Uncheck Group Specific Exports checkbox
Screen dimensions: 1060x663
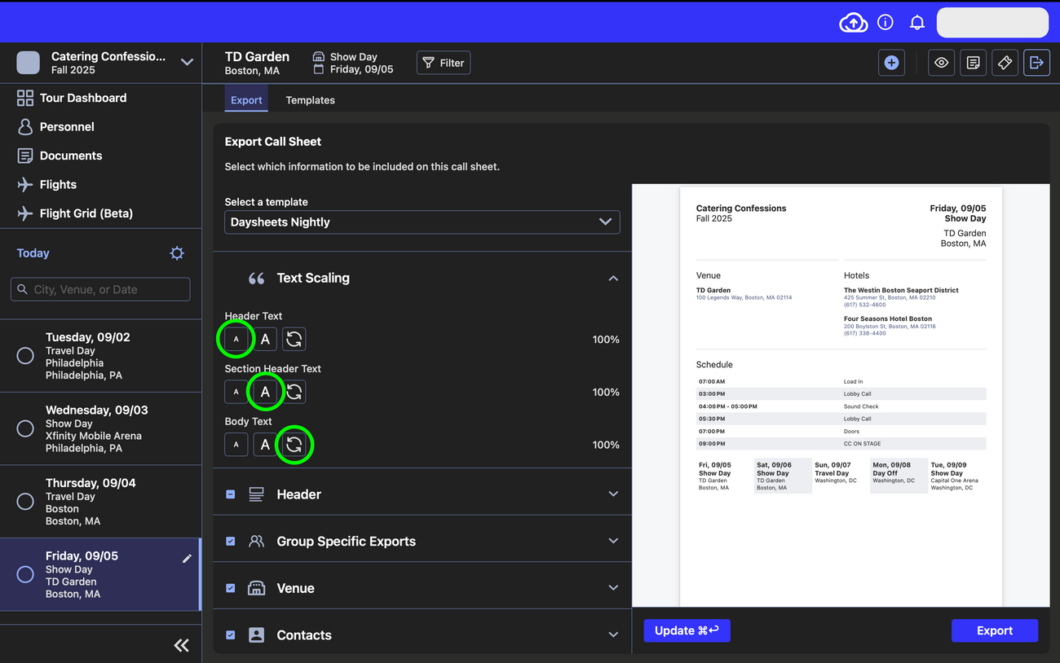[x=231, y=541]
